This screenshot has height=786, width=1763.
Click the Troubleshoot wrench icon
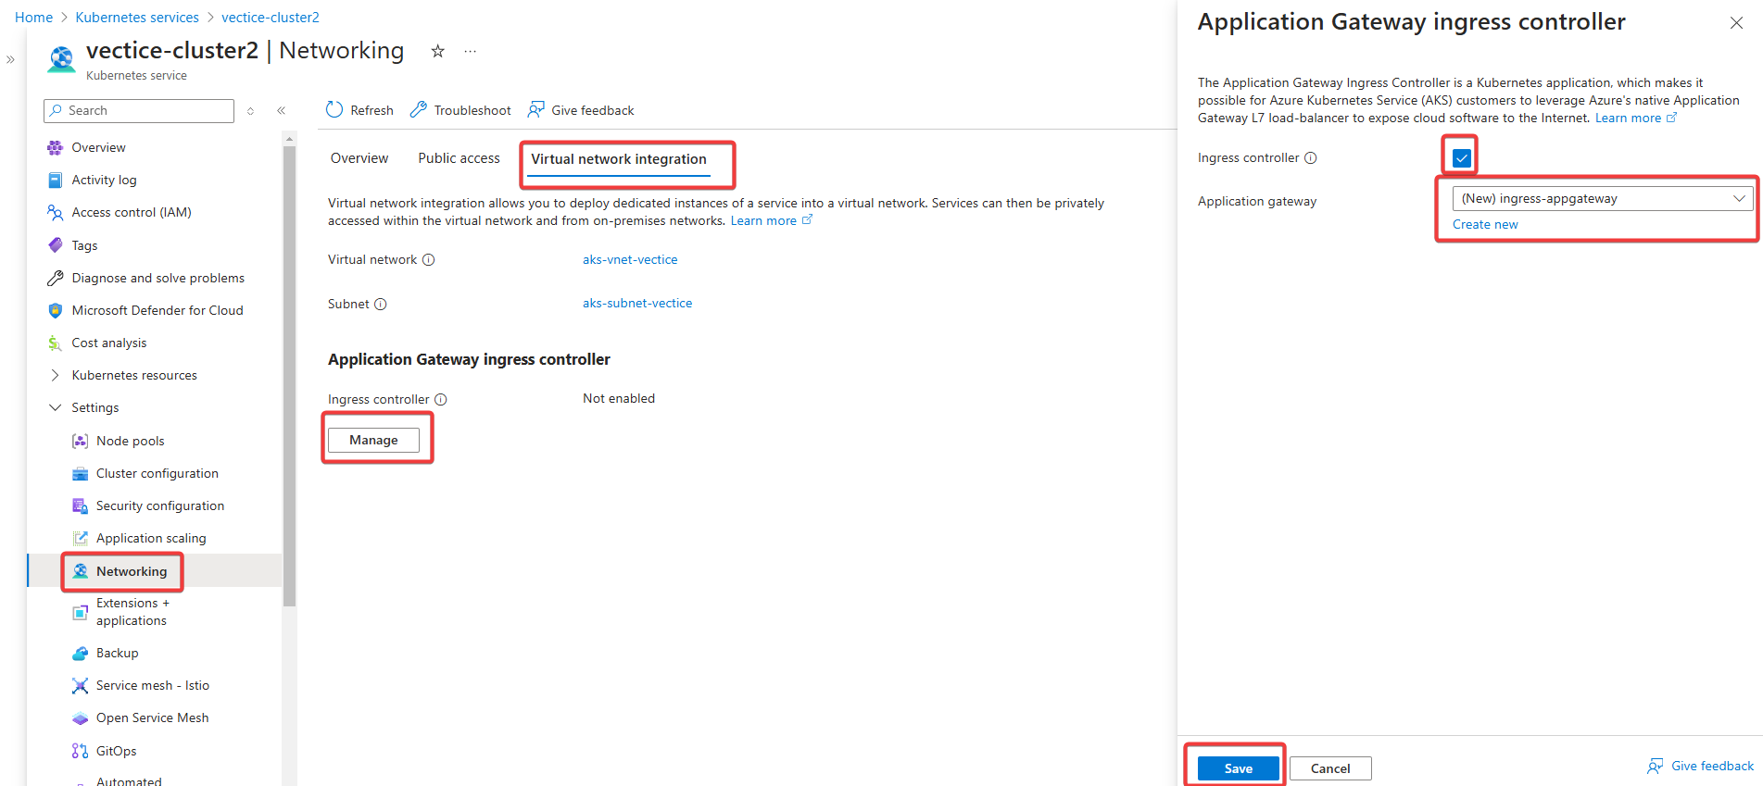[419, 110]
